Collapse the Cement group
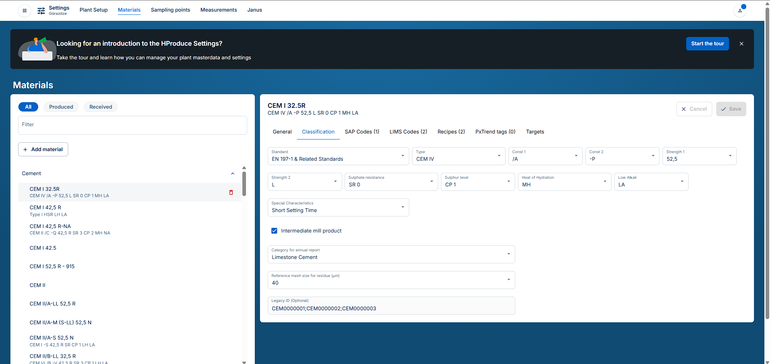The height and width of the screenshot is (364, 770). click(x=233, y=174)
